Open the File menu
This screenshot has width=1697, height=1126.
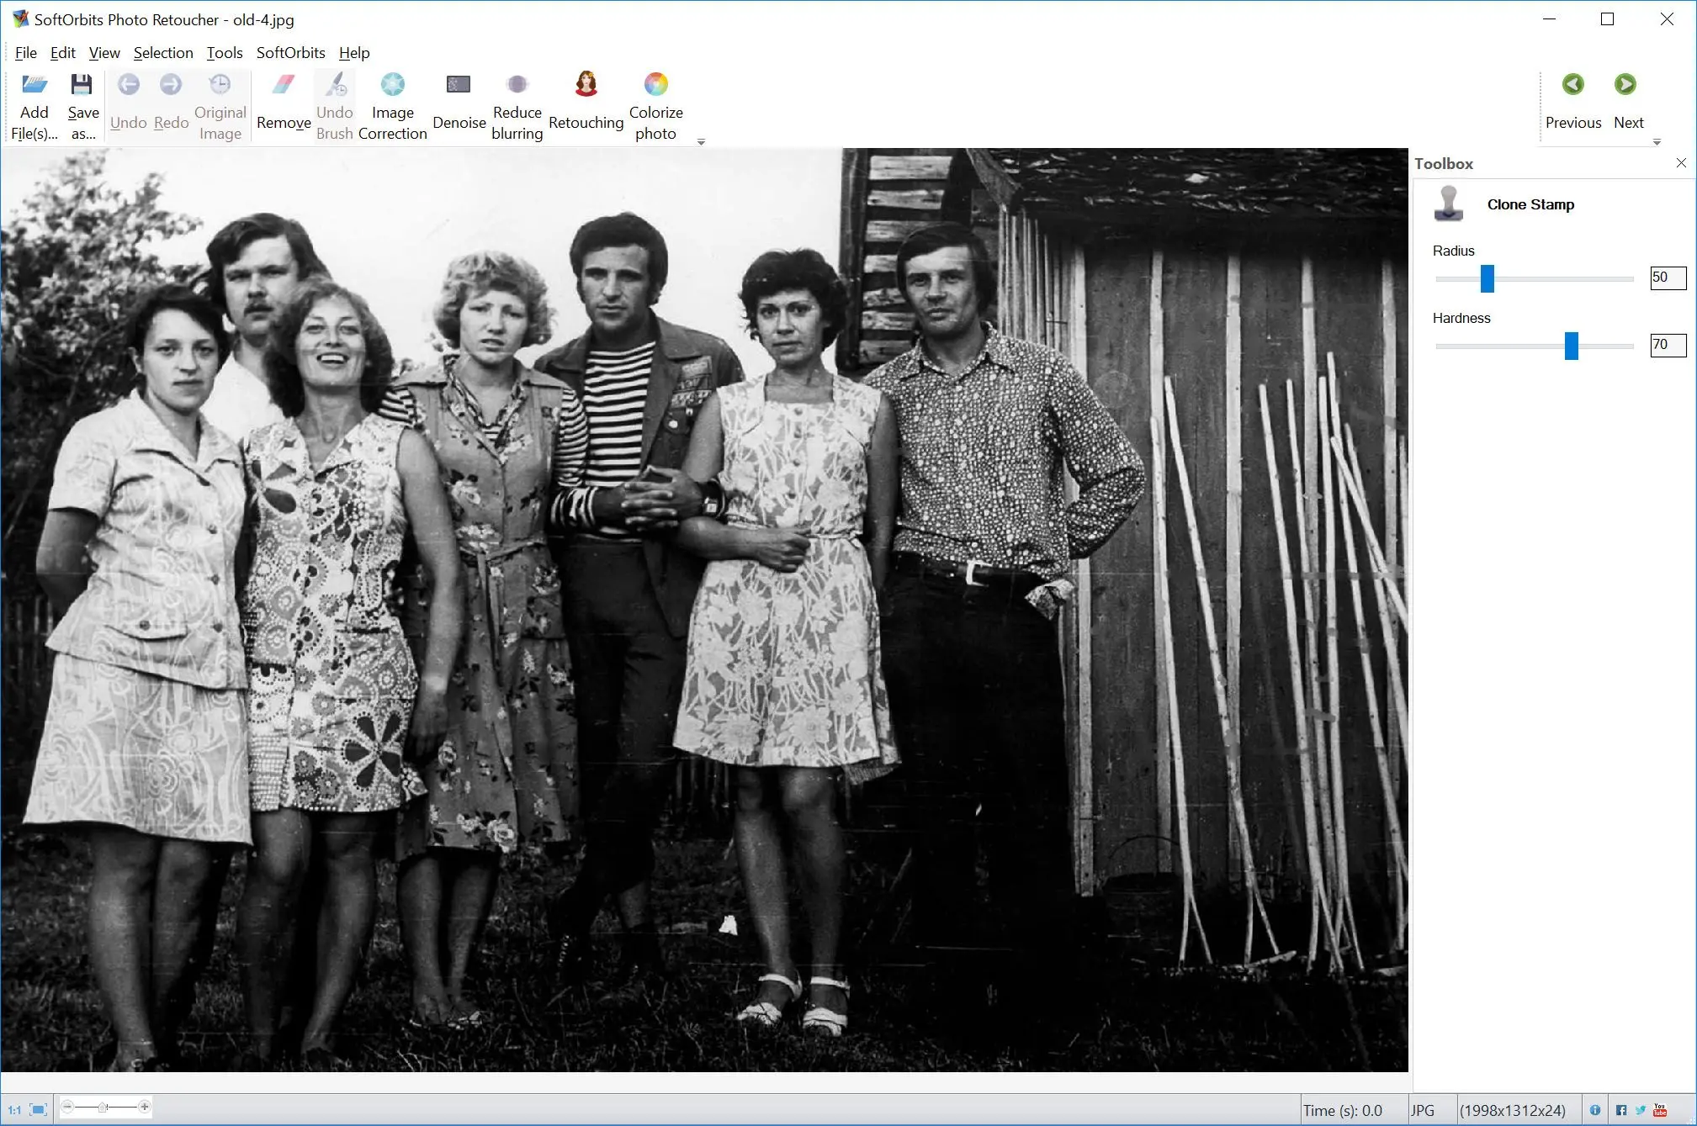(24, 53)
